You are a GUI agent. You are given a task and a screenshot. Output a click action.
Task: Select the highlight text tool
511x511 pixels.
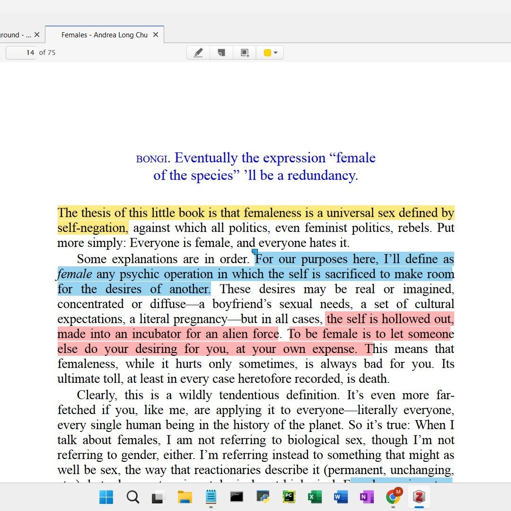tap(198, 53)
